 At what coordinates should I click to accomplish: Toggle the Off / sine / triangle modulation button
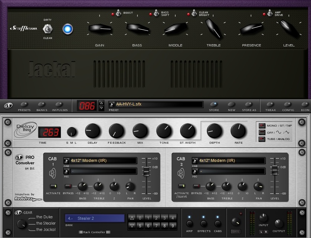tap(262, 133)
